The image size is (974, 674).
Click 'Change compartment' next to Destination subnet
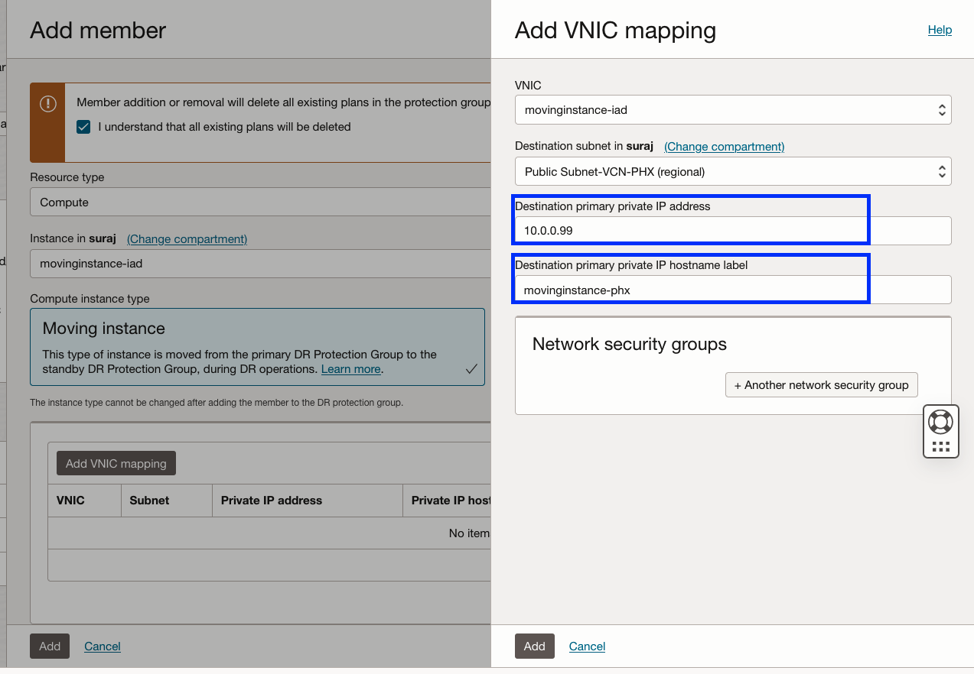pos(723,146)
